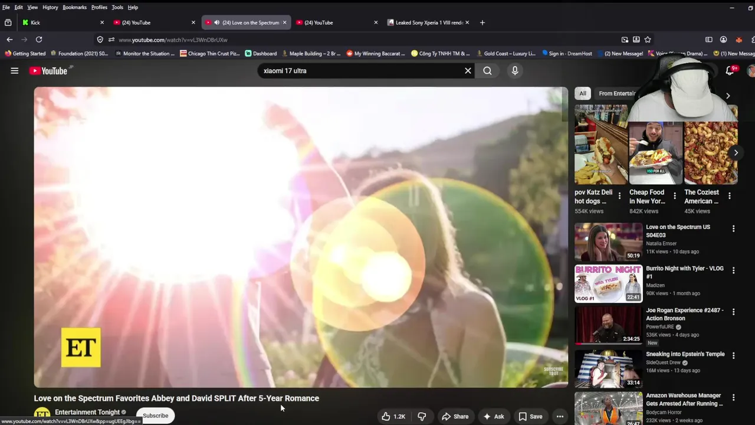Screen dimensions: 755x425
Task: Open a new browser tab
Action: point(482,22)
